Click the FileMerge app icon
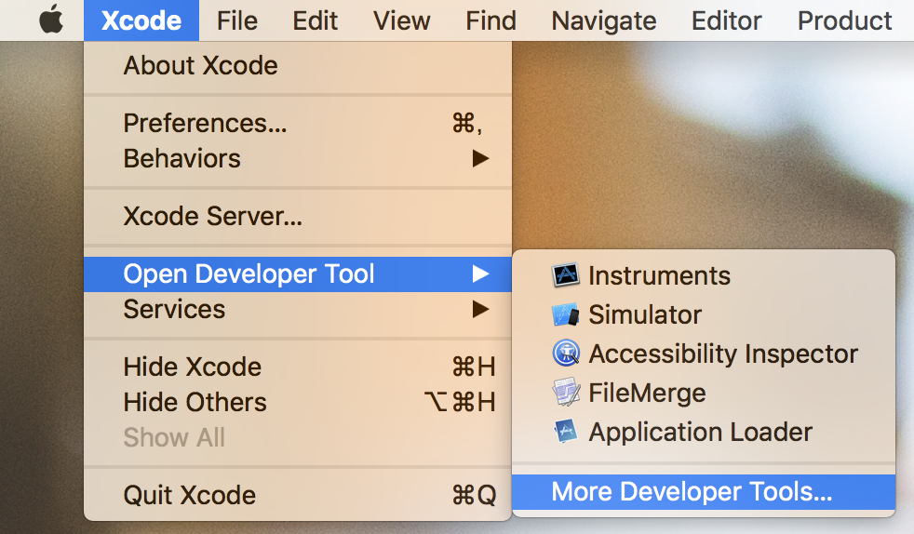The height and width of the screenshot is (534, 914). click(566, 393)
